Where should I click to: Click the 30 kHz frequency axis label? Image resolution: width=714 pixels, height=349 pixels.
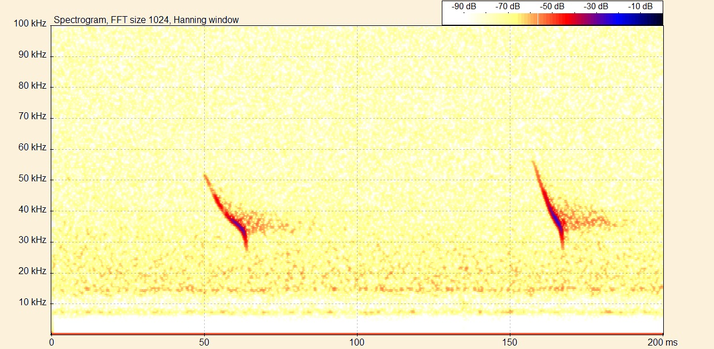pos(33,240)
